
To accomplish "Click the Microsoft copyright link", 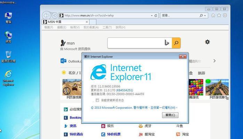I will [134, 107].
